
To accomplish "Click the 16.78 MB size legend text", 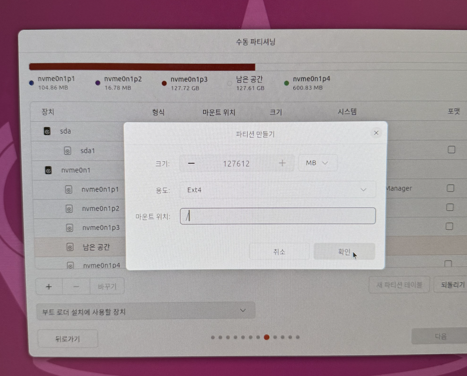I will pos(118,88).
